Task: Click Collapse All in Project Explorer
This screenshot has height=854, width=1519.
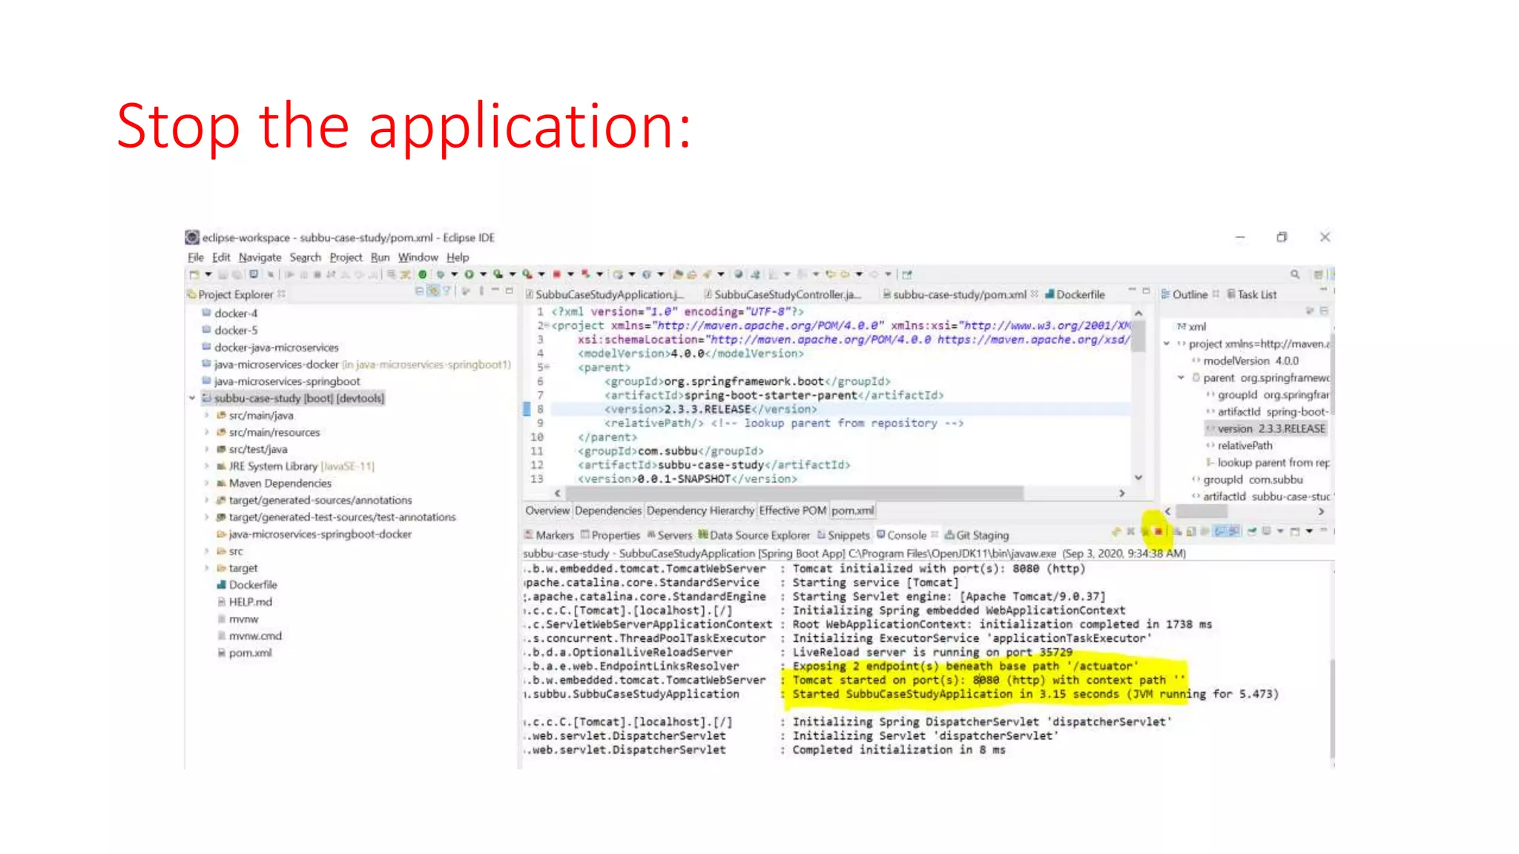Action: coord(419,291)
